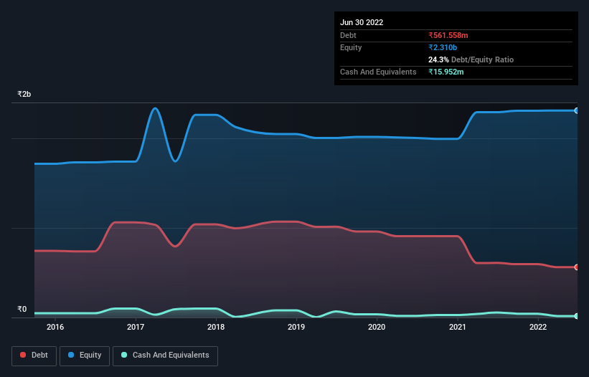Click the Debt label in tooltip

(348, 35)
